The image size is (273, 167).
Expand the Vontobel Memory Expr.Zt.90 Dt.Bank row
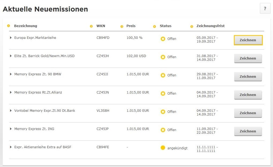[11, 111]
